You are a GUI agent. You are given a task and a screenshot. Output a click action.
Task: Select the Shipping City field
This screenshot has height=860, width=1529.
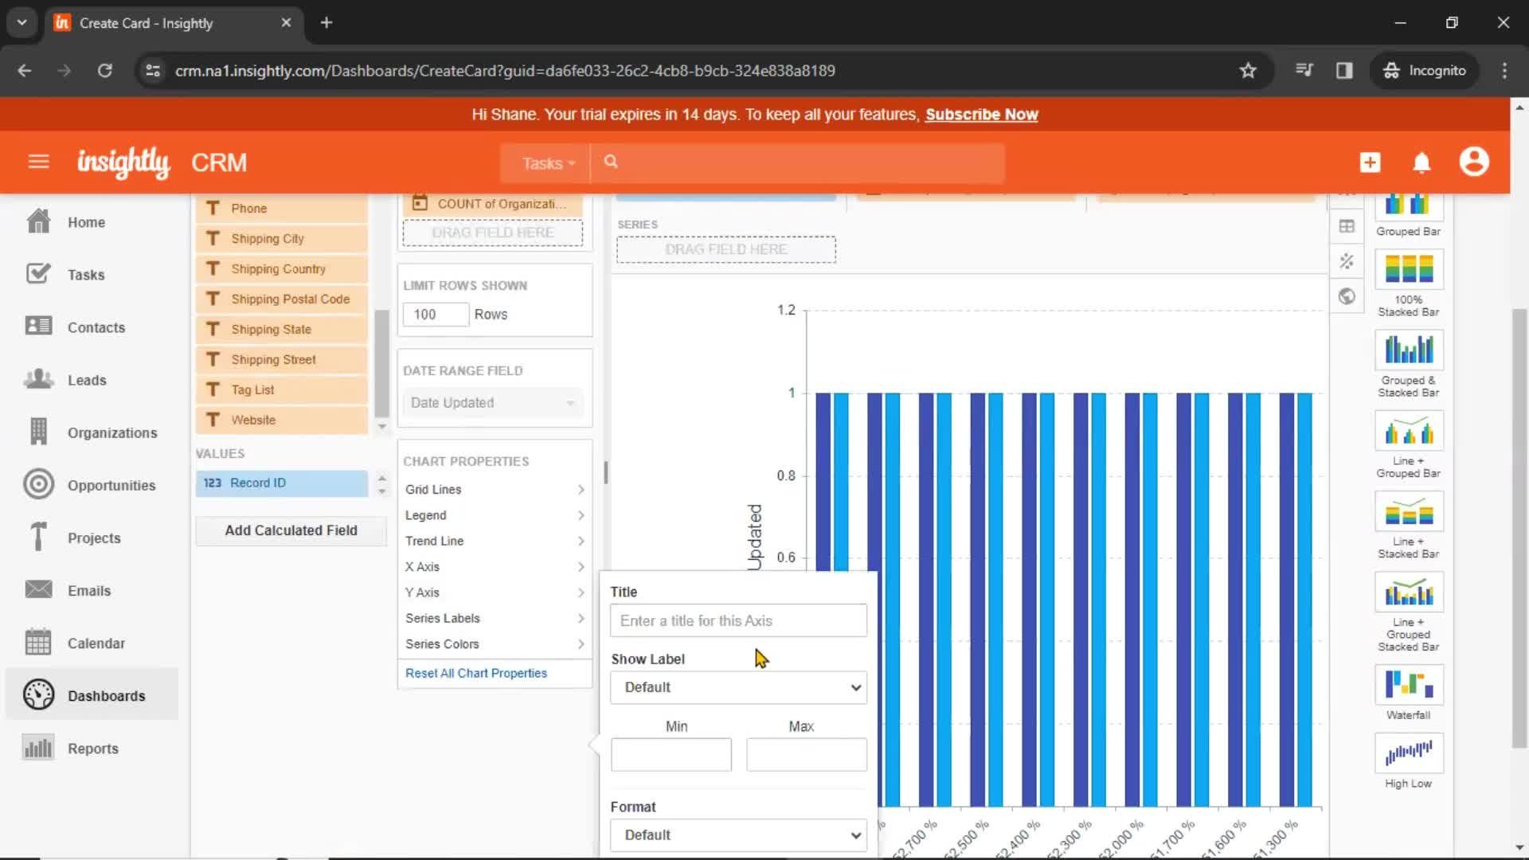282,239
